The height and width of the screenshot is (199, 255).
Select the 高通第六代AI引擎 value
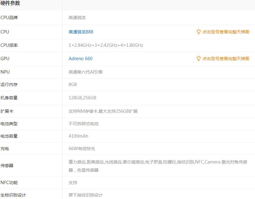tap(86, 72)
